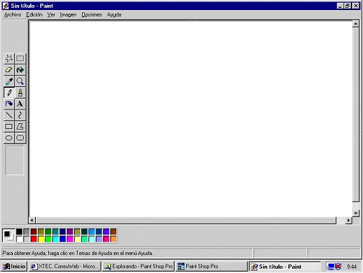Switch to Paint Shop Pro taskbar button

(x=211, y=267)
